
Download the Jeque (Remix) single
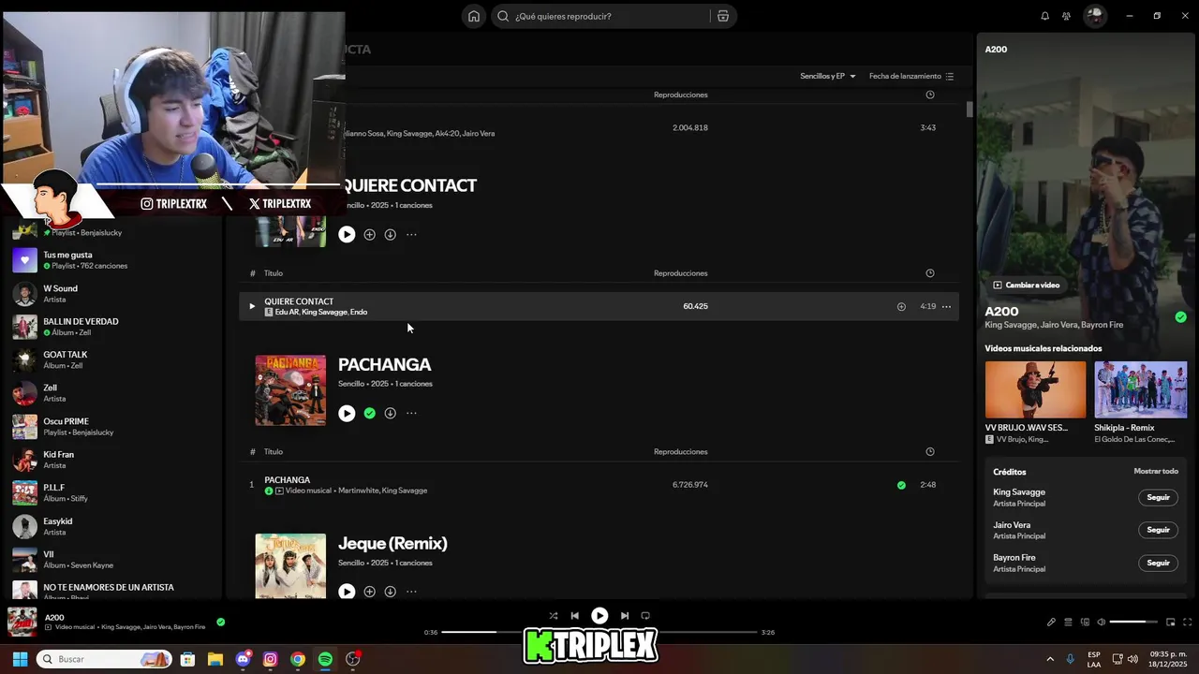tap(390, 592)
